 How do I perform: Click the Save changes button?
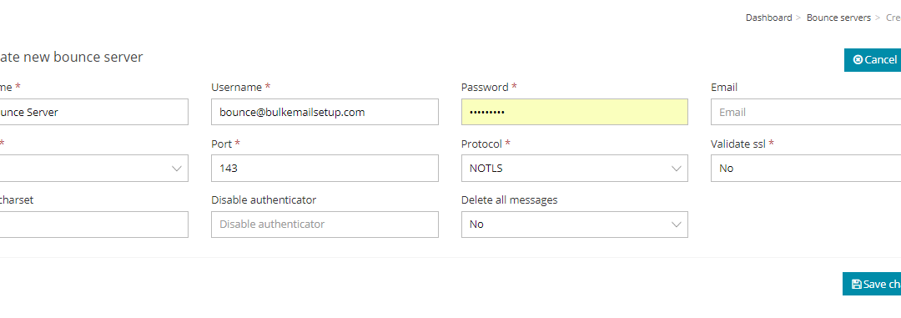[x=872, y=284]
